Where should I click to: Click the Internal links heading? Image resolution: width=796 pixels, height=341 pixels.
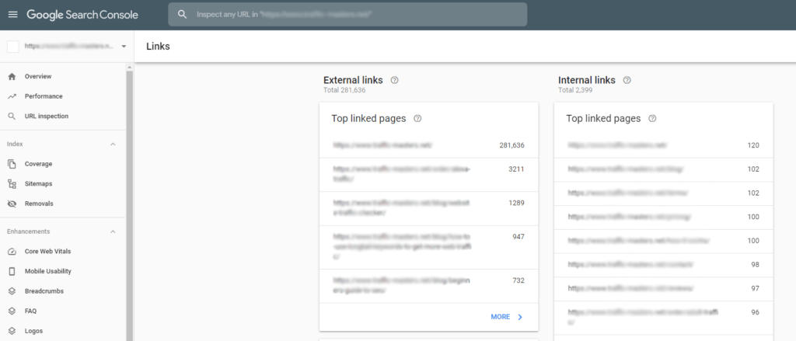pyautogui.click(x=587, y=80)
